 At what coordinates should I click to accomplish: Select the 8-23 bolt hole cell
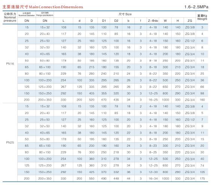point(153,146)
